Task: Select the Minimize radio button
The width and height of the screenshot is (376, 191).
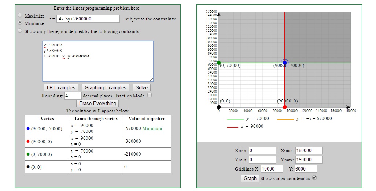Action: point(20,22)
